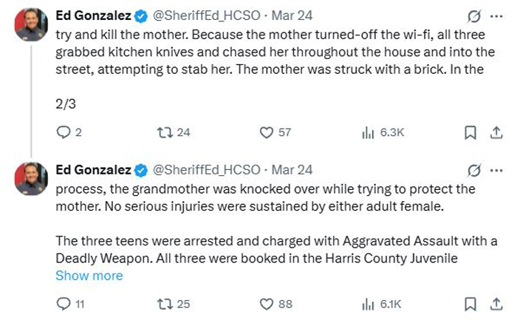The height and width of the screenshot is (320, 517).
Task: Retweet the first tweet with 24 reposts
Action: coord(174,132)
